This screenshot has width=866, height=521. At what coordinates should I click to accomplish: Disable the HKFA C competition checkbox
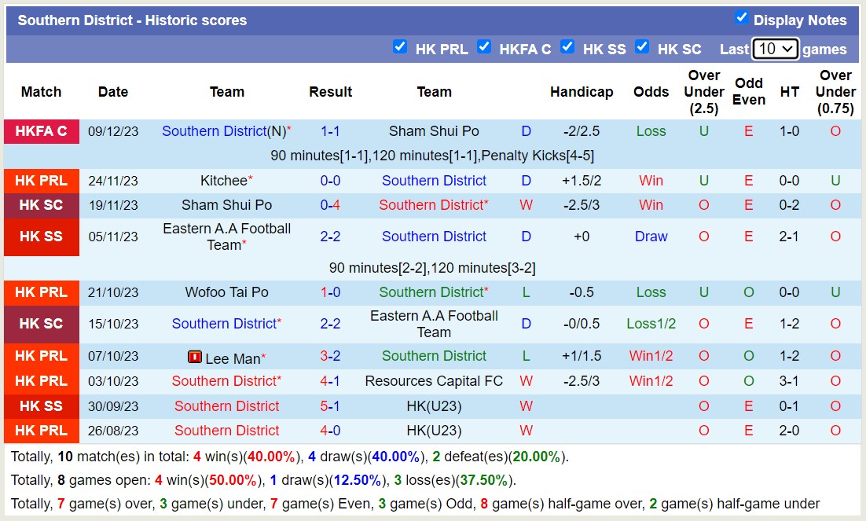484,47
